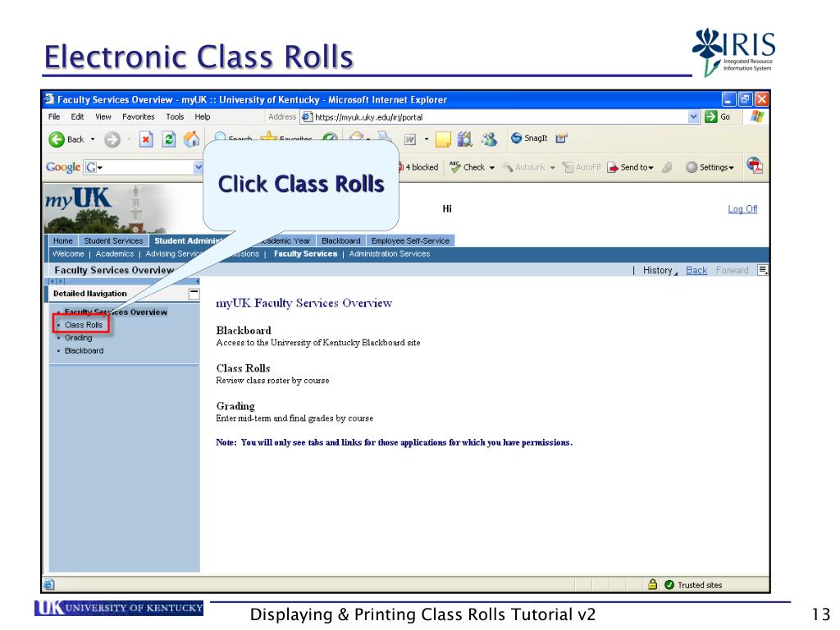Click the Academics sub-tab

point(115,254)
